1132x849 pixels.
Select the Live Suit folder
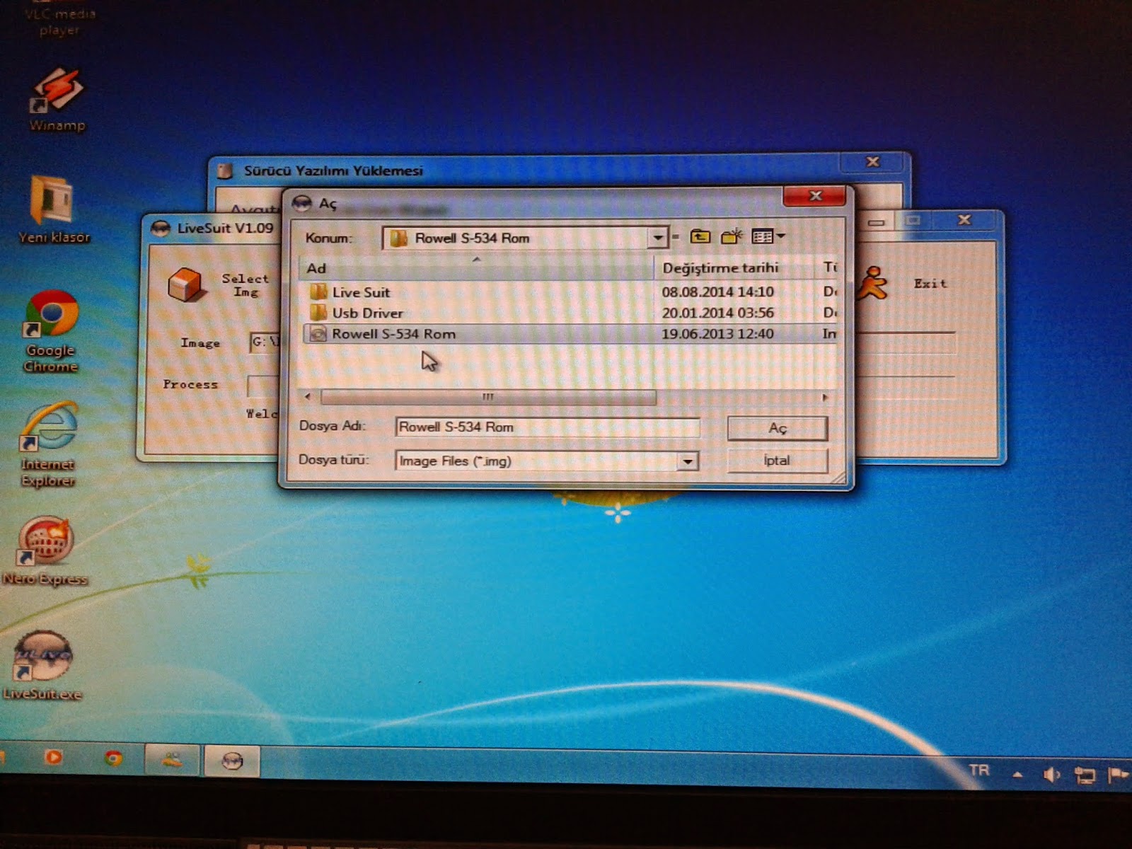pyautogui.click(x=361, y=292)
